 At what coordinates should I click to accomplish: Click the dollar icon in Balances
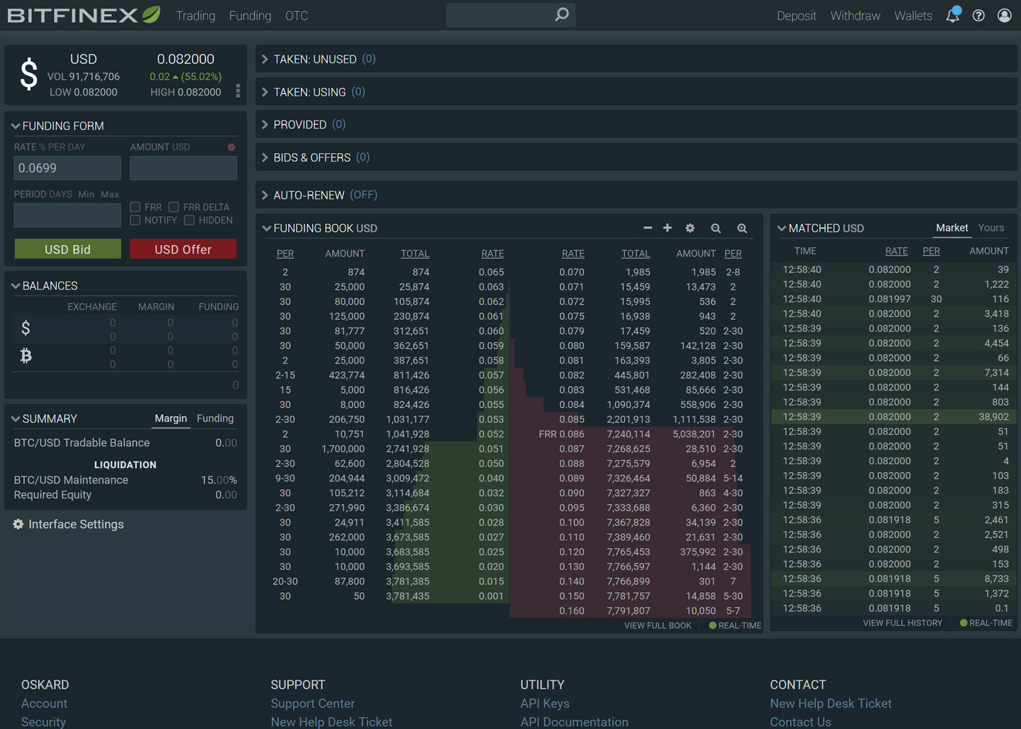(x=25, y=328)
